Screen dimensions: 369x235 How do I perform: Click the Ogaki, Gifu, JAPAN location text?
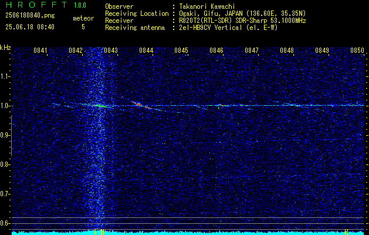point(242,14)
